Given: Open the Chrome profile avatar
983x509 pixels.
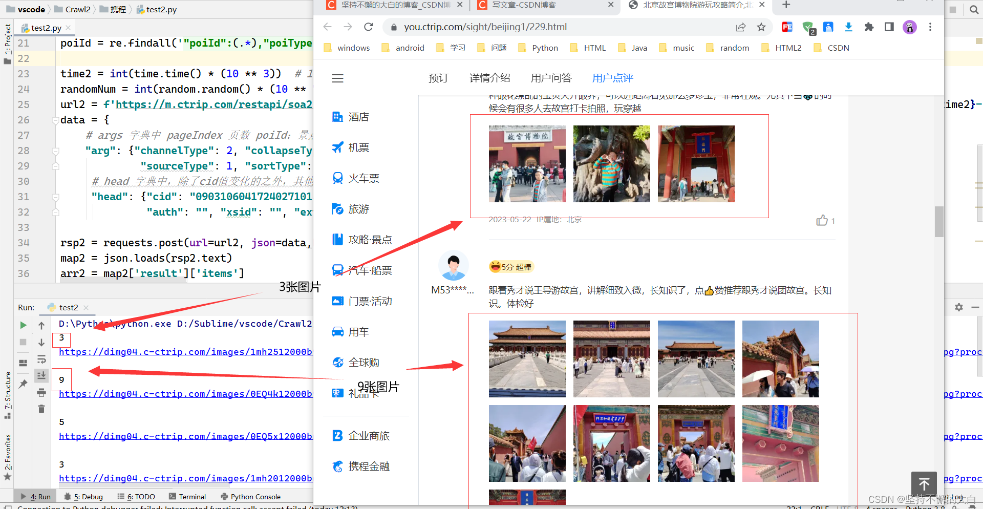Looking at the screenshot, I should [x=910, y=27].
